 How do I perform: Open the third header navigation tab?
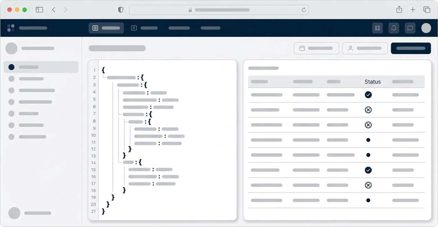tap(179, 28)
